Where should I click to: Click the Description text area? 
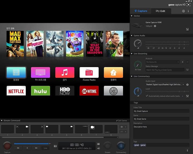point(161,132)
